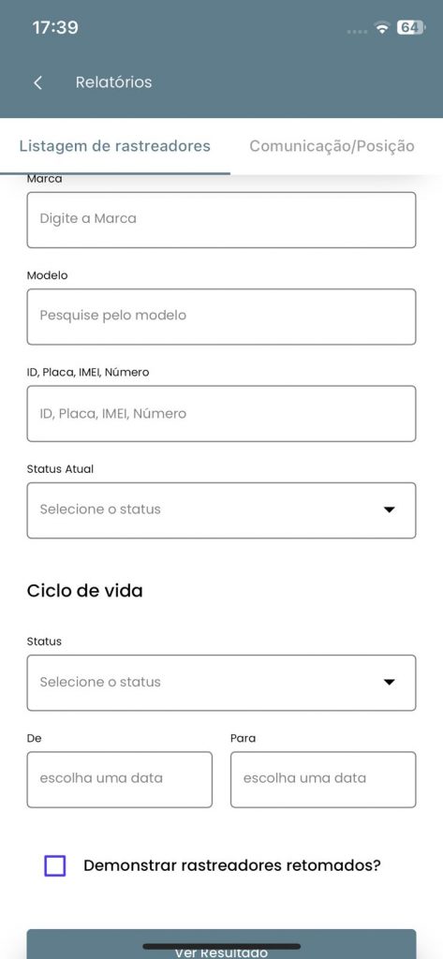Tap the back arrow icon
443x959 pixels.
[38, 82]
